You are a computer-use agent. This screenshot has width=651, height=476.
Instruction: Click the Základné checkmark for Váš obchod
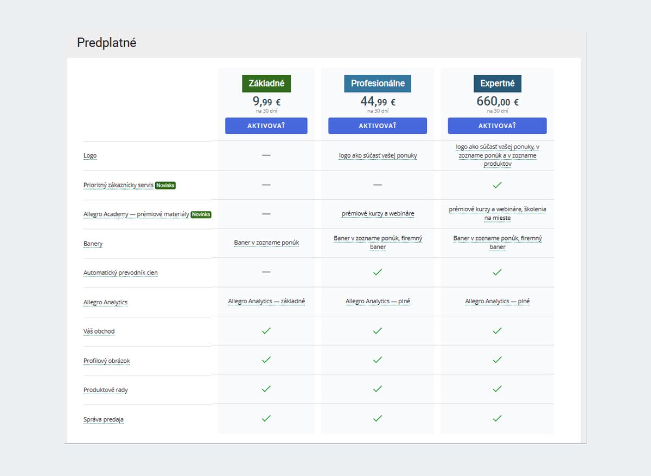click(266, 331)
